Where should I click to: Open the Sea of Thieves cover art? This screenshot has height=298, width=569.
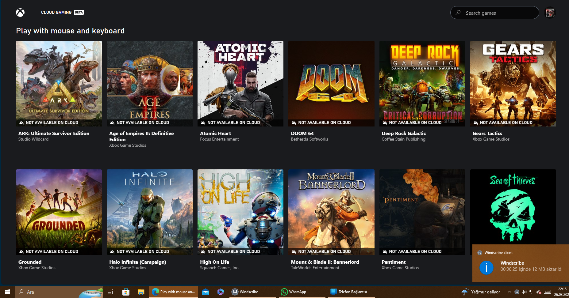tap(513, 207)
